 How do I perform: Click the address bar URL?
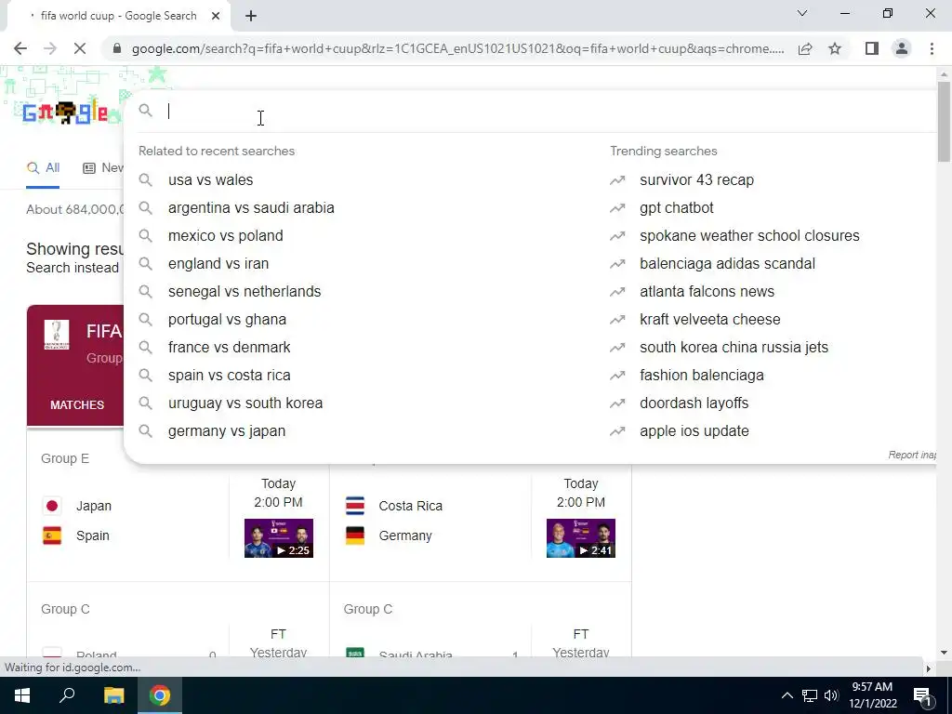tap(457, 48)
